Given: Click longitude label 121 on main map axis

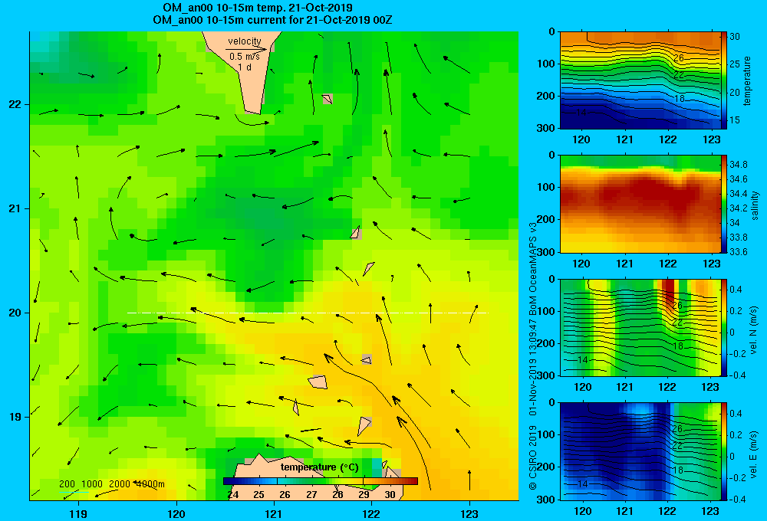Looking at the screenshot, I should [x=274, y=513].
